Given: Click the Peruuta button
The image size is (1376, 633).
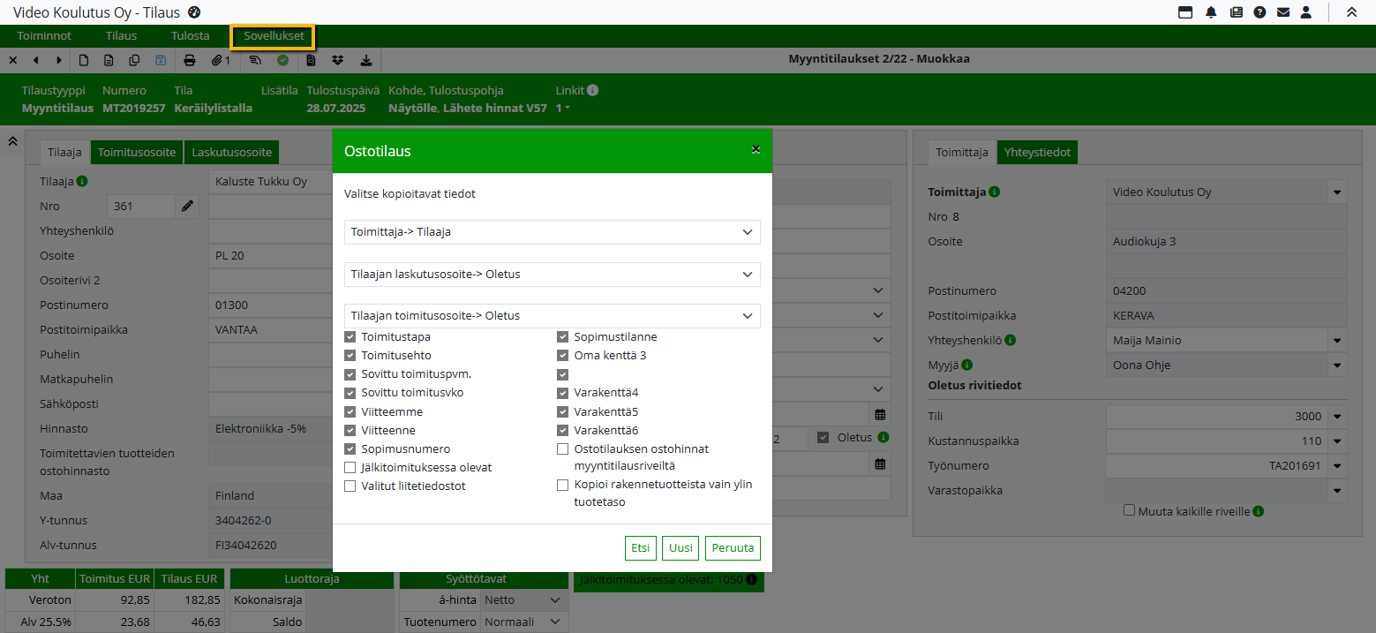Looking at the screenshot, I should (x=733, y=547).
